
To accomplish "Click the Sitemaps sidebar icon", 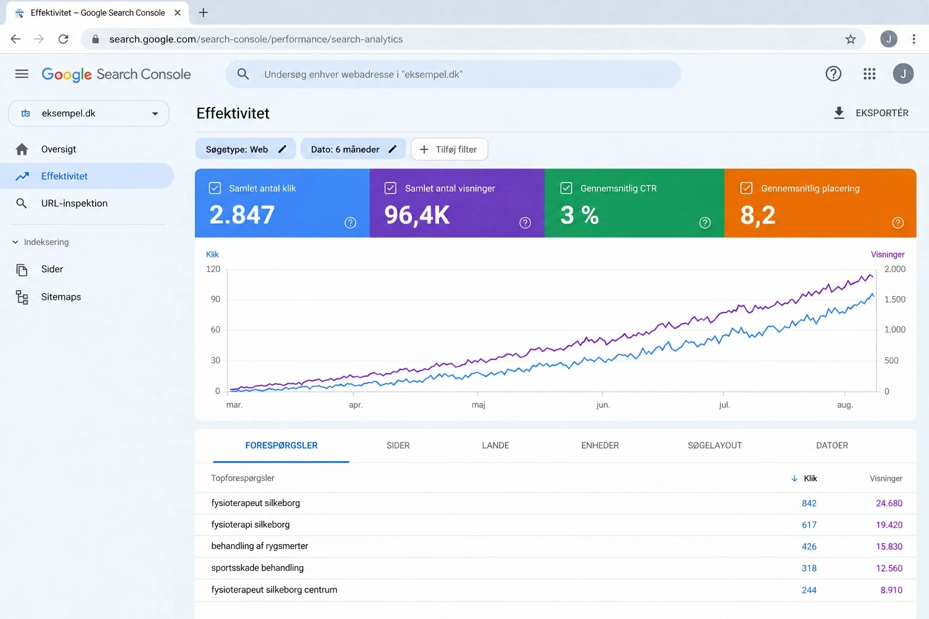I will (x=22, y=297).
